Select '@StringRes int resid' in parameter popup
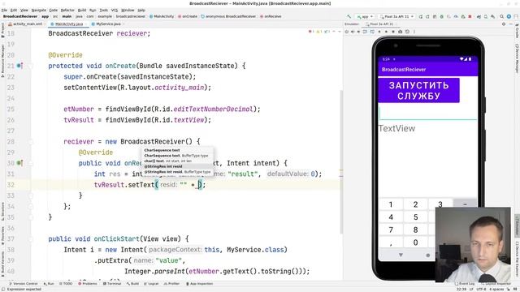The width and height of the screenshot is (520, 292). (x=178, y=166)
